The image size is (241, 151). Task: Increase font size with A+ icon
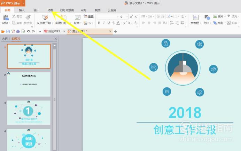click(131, 17)
